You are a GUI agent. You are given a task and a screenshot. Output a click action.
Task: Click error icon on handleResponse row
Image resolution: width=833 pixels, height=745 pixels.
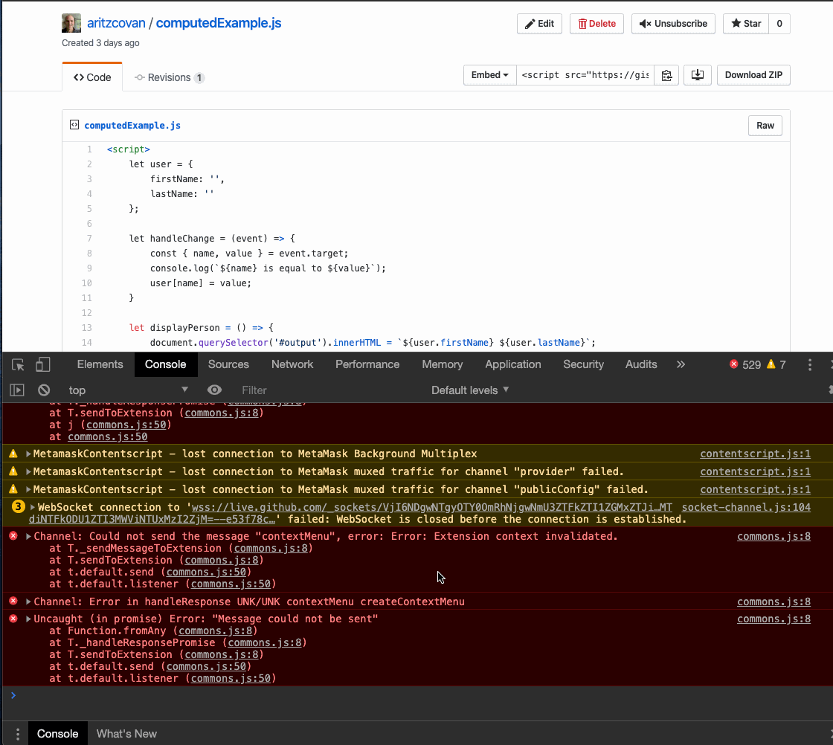(x=13, y=601)
